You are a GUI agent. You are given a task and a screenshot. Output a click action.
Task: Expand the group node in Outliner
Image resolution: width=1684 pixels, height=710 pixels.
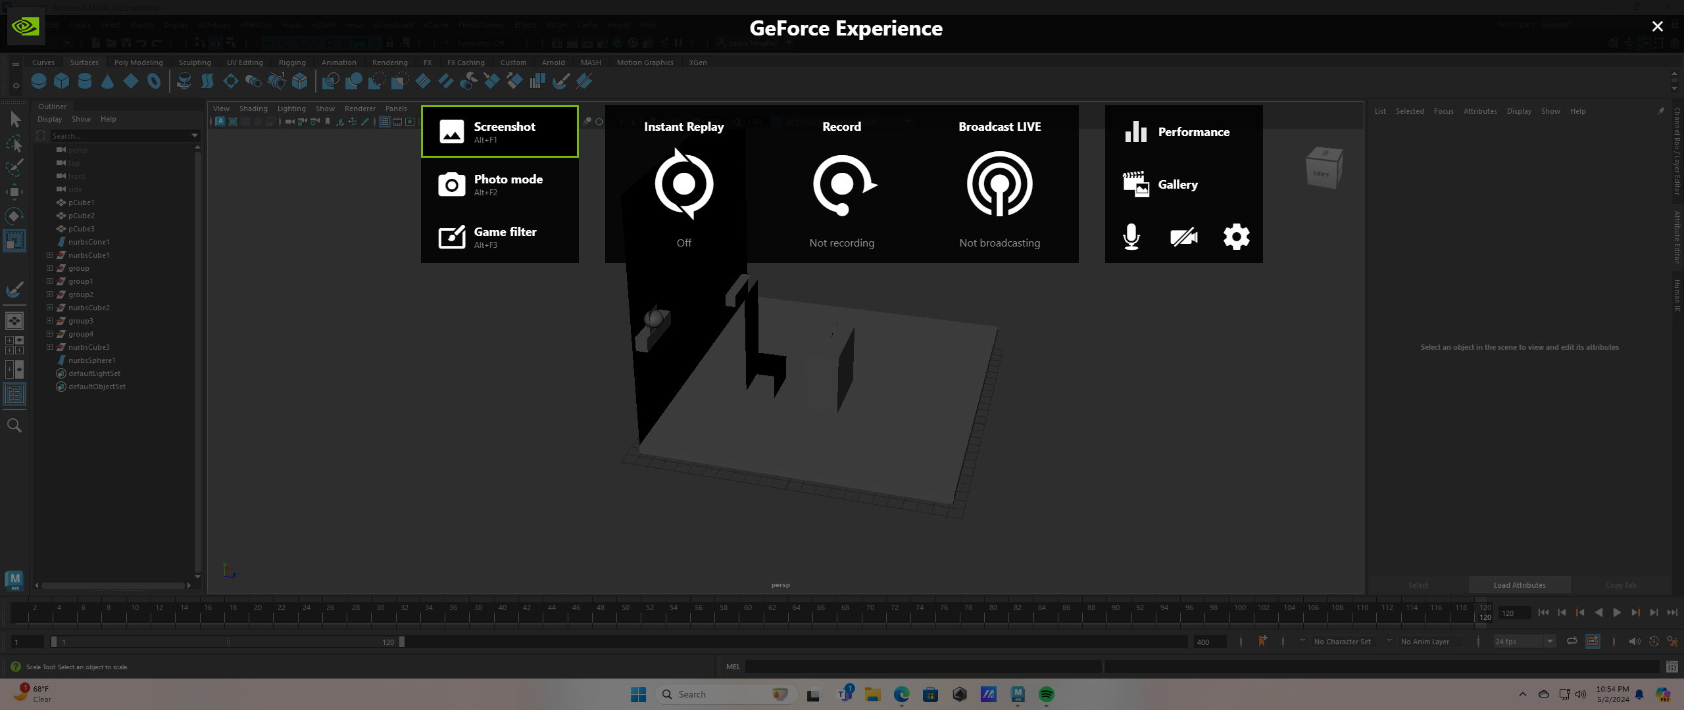tap(49, 268)
